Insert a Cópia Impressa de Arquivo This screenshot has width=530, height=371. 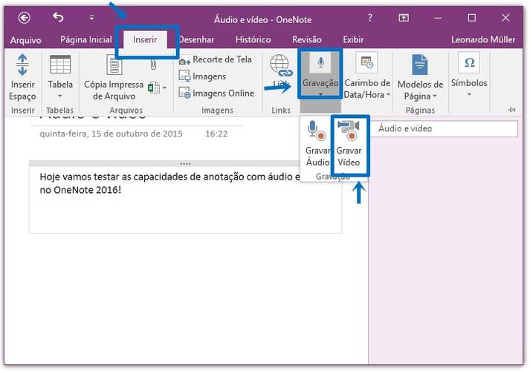114,78
